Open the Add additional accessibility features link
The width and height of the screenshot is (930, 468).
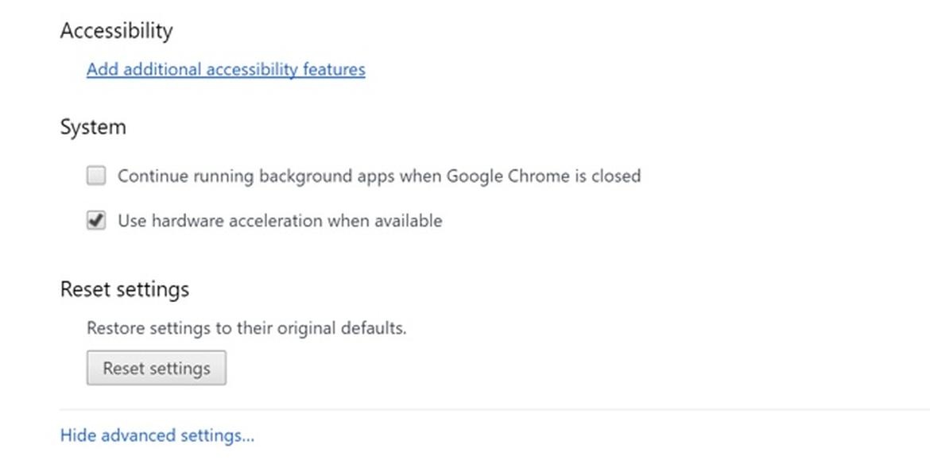[226, 70]
